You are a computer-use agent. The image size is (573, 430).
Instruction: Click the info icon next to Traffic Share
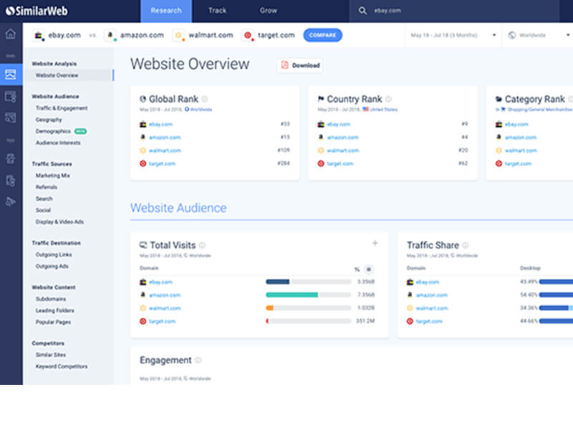coord(465,245)
